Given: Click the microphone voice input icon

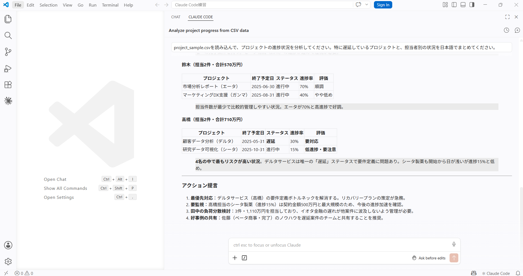Looking at the screenshot, I should pos(454,244).
